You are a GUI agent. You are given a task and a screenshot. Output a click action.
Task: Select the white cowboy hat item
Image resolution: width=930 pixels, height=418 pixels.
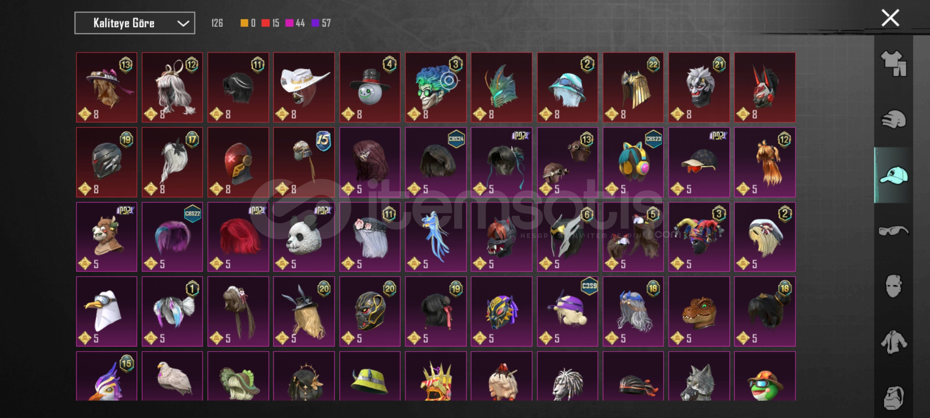point(304,87)
